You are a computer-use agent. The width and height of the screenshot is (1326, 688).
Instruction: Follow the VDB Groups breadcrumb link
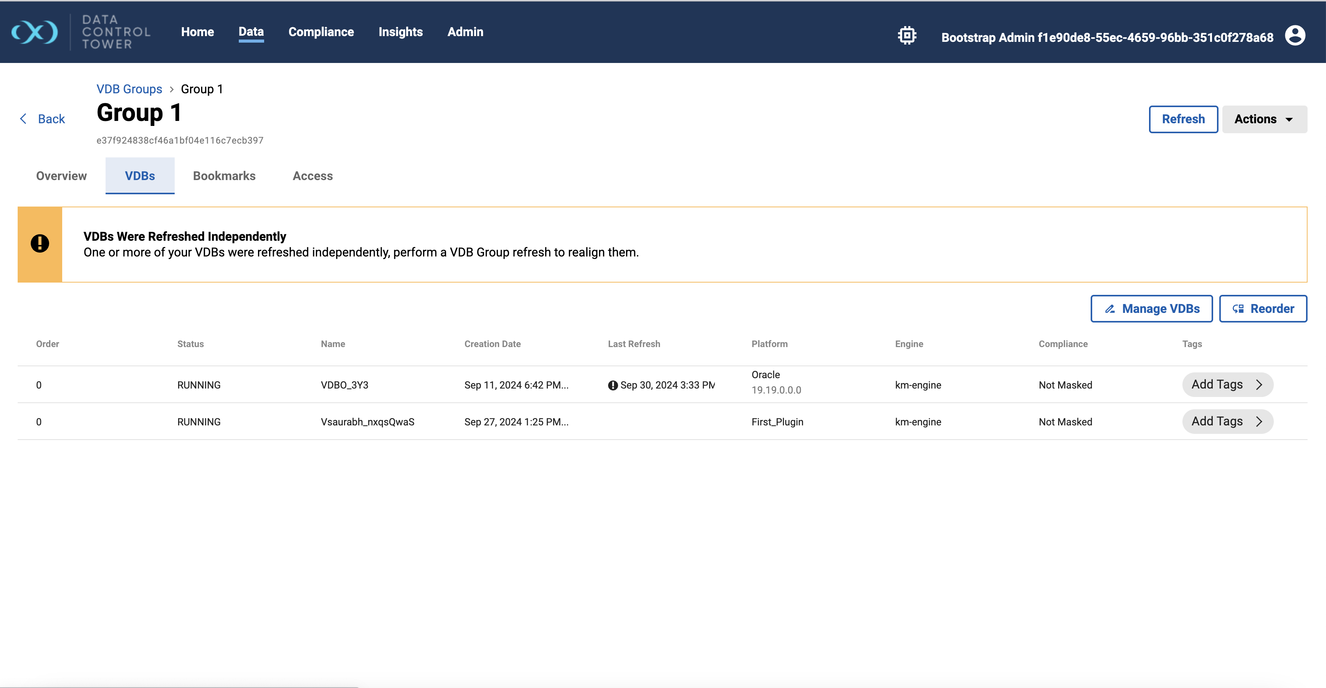pyautogui.click(x=129, y=89)
